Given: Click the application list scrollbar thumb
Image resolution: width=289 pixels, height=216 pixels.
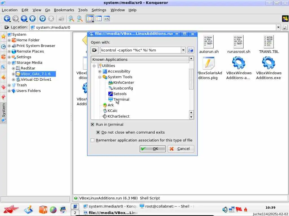Looking at the screenshot, I should coord(191,79).
